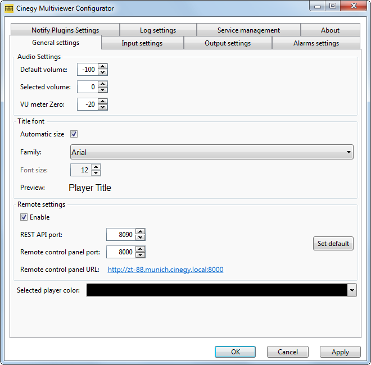Click the Cinegy Multiviewer app icon in title bar

coord(9,9)
